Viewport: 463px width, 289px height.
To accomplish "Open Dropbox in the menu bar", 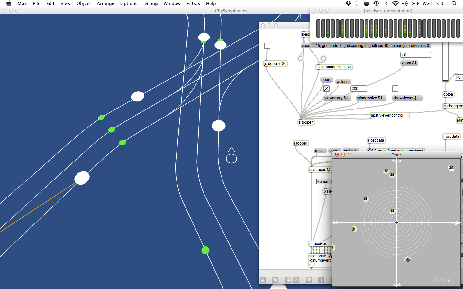I will [x=348, y=4].
